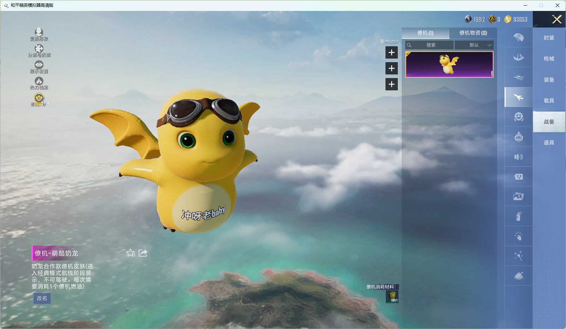Select the tapping hand category icon
Viewport: 566px width, 329px height.
pyautogui.click(x=519, y=236)
